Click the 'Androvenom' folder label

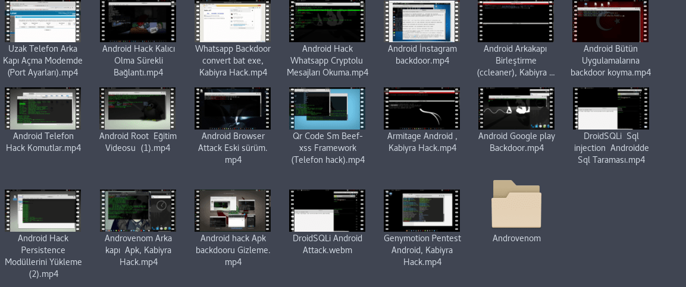pos(516,238)
